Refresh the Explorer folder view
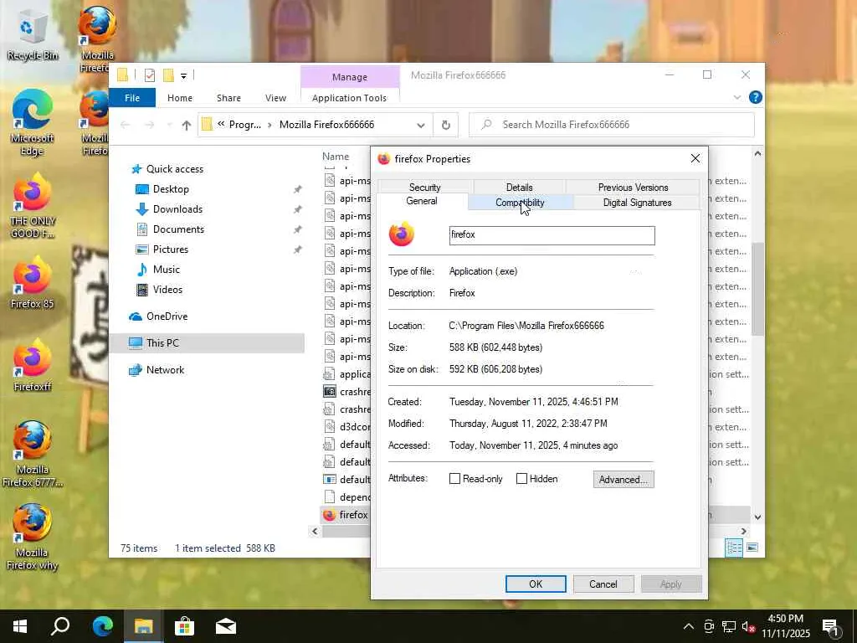The image size is (857, 643). click(446, 126)
